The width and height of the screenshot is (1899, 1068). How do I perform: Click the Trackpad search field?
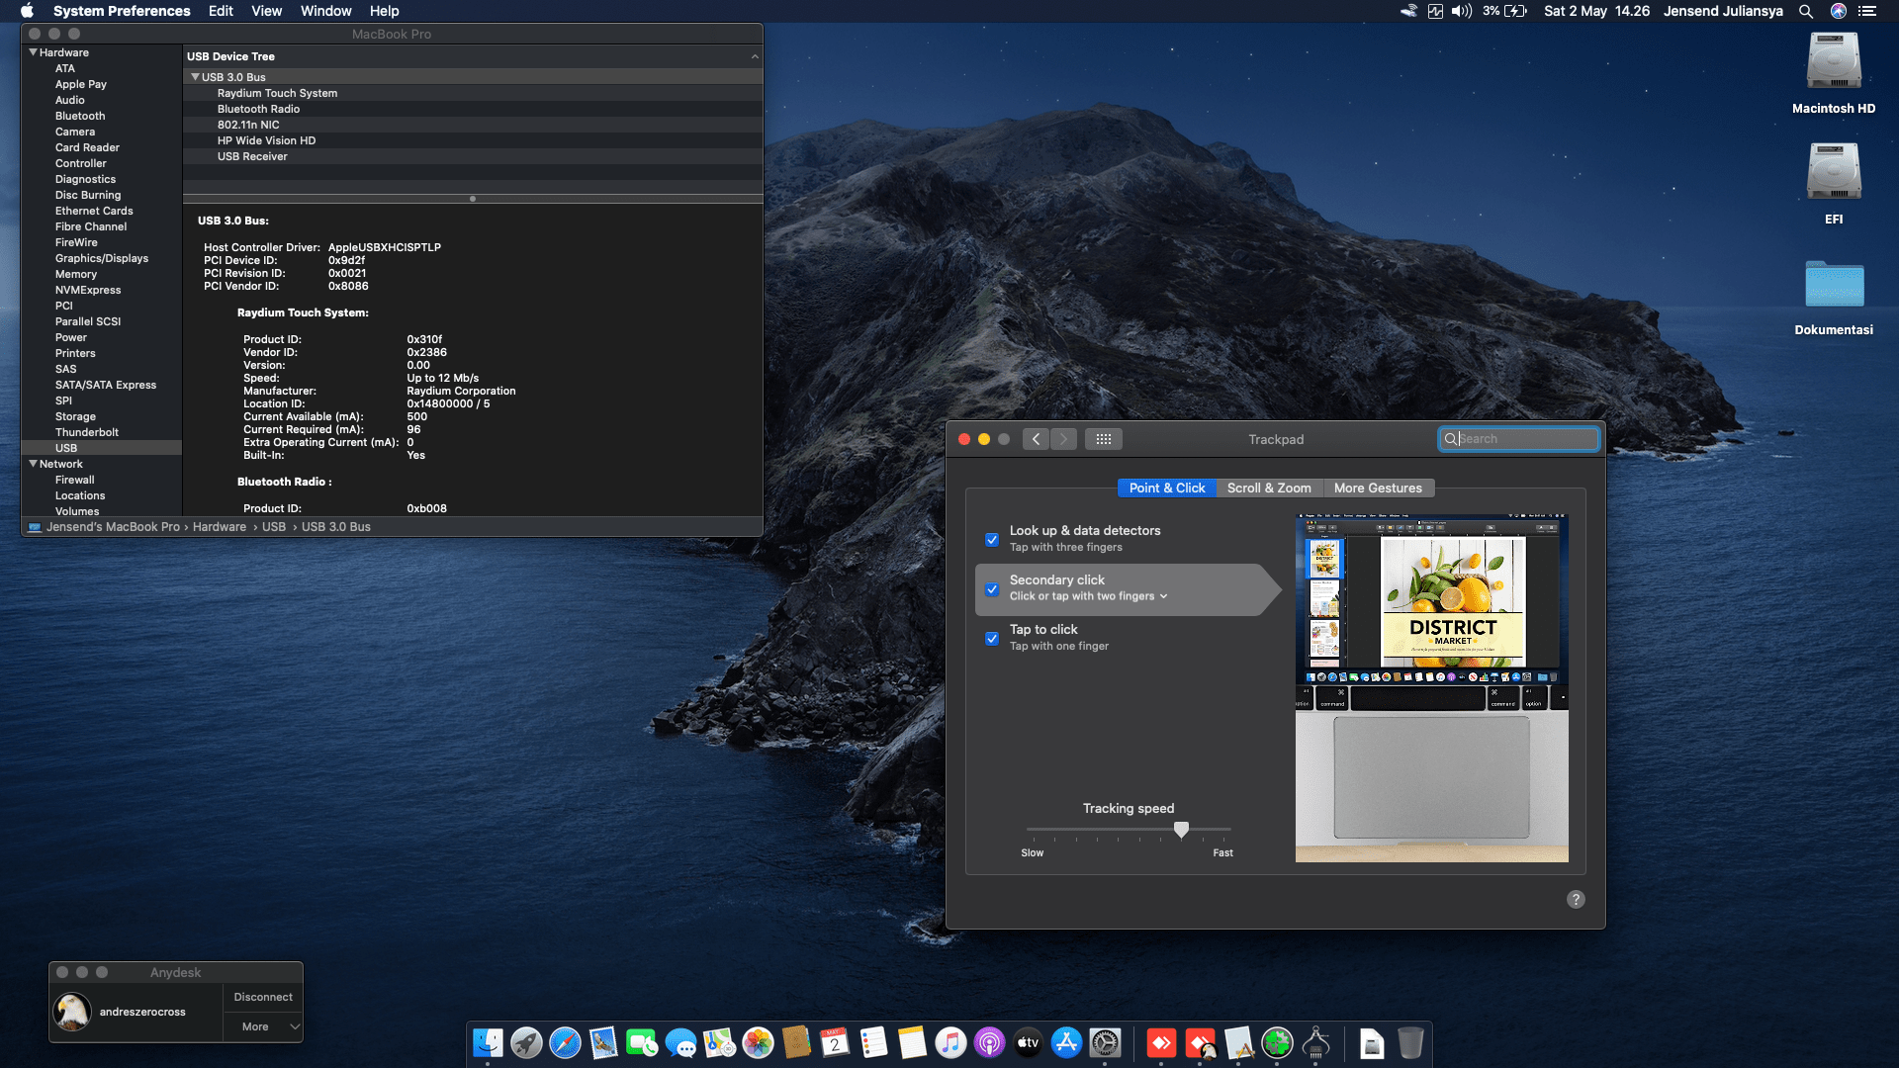tap(1518, 439)
